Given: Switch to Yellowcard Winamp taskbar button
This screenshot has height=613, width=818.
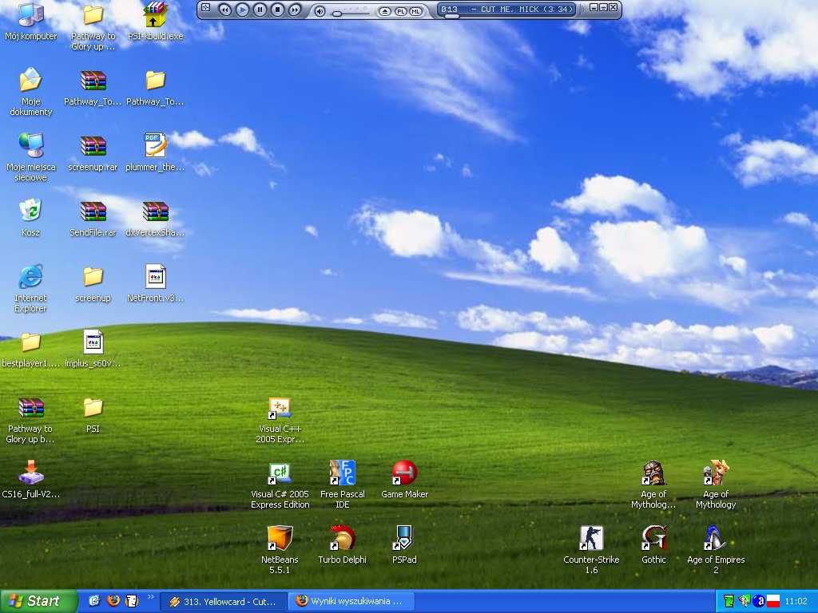Looking at the screenshot, I should tap(223, 602).
